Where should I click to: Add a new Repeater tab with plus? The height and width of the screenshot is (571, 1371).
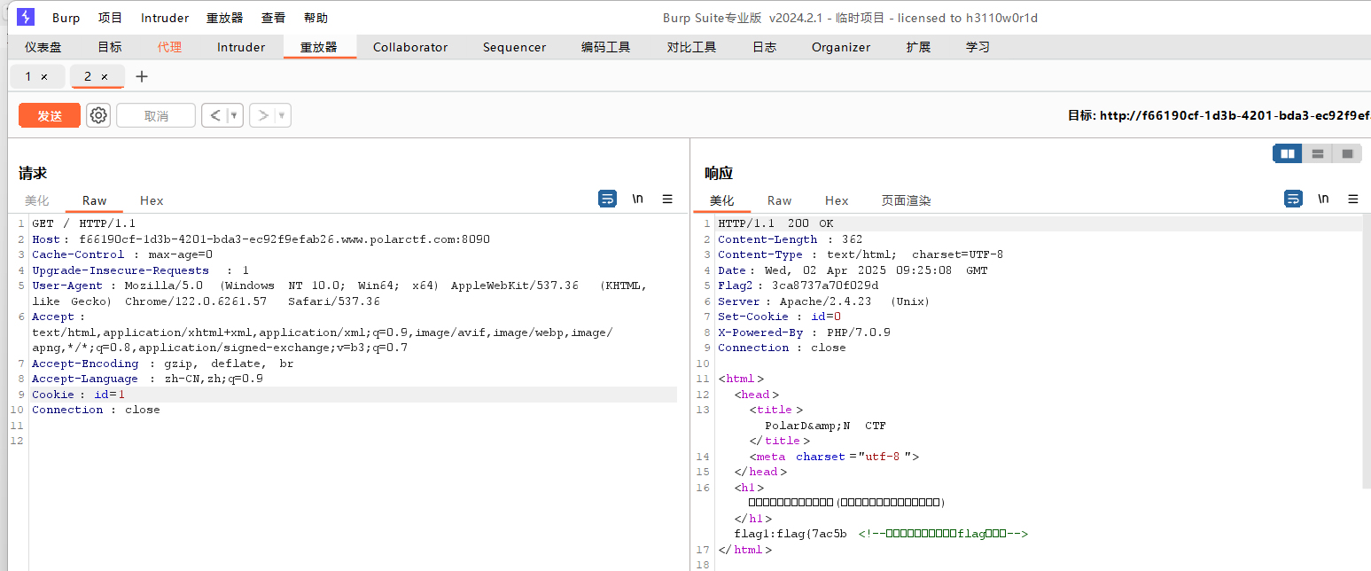click(142, 76)
